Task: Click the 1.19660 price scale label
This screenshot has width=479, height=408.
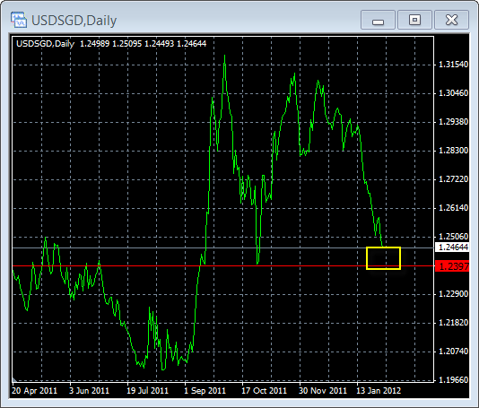Action: click(x=453, y=380)
